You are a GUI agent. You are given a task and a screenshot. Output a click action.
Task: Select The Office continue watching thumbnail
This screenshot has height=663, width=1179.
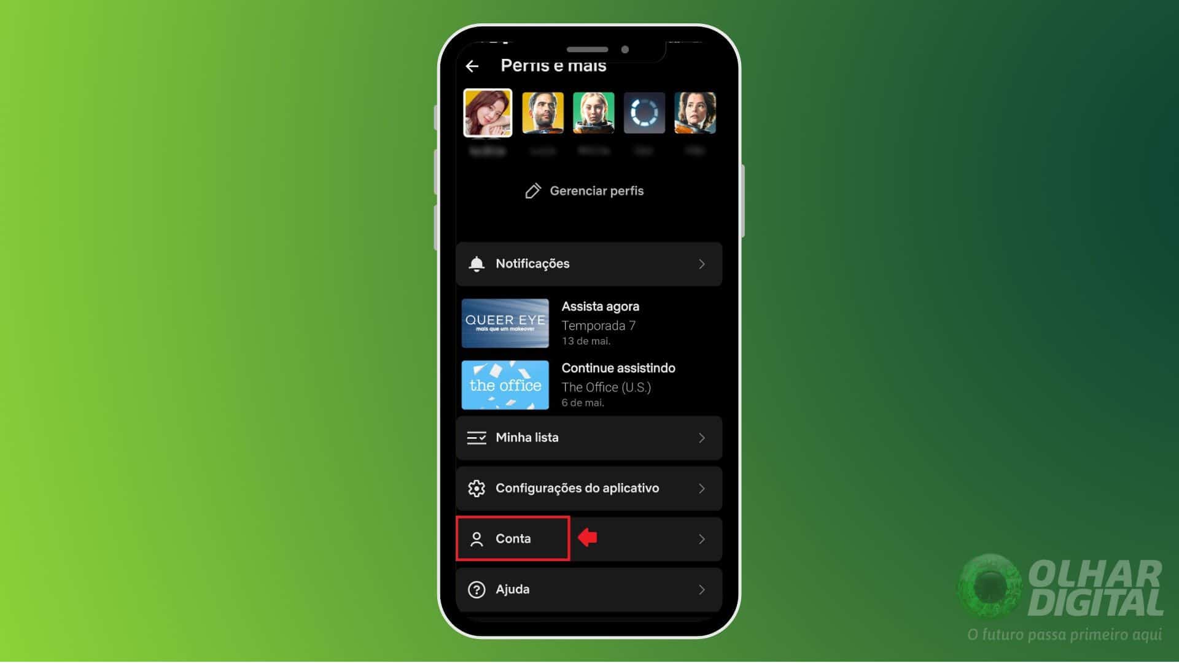(x=505, y=384)
